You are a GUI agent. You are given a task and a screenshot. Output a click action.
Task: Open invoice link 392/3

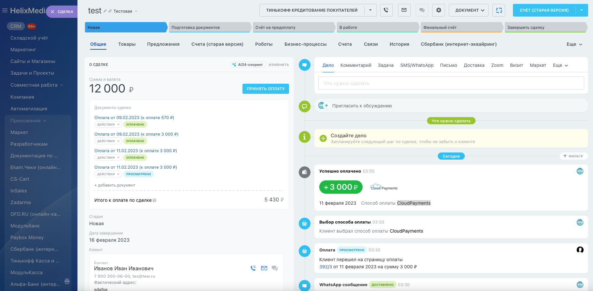tap(325, 267)
